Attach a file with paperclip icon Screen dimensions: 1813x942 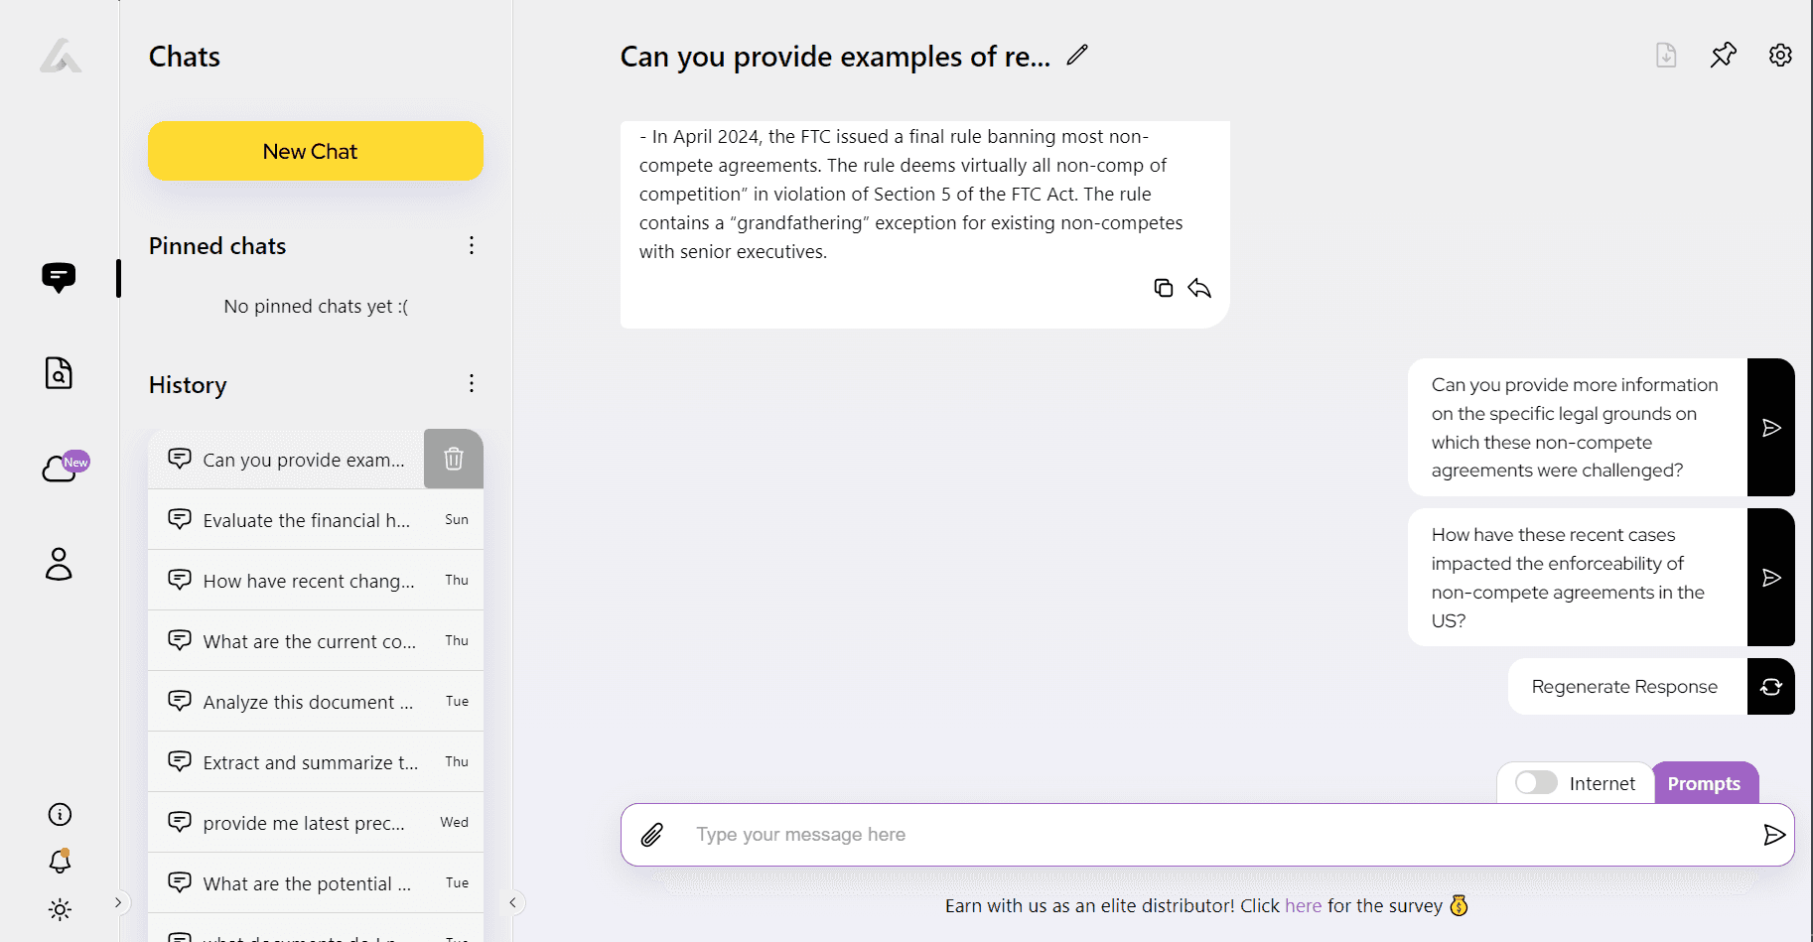(x=651, y=835)
